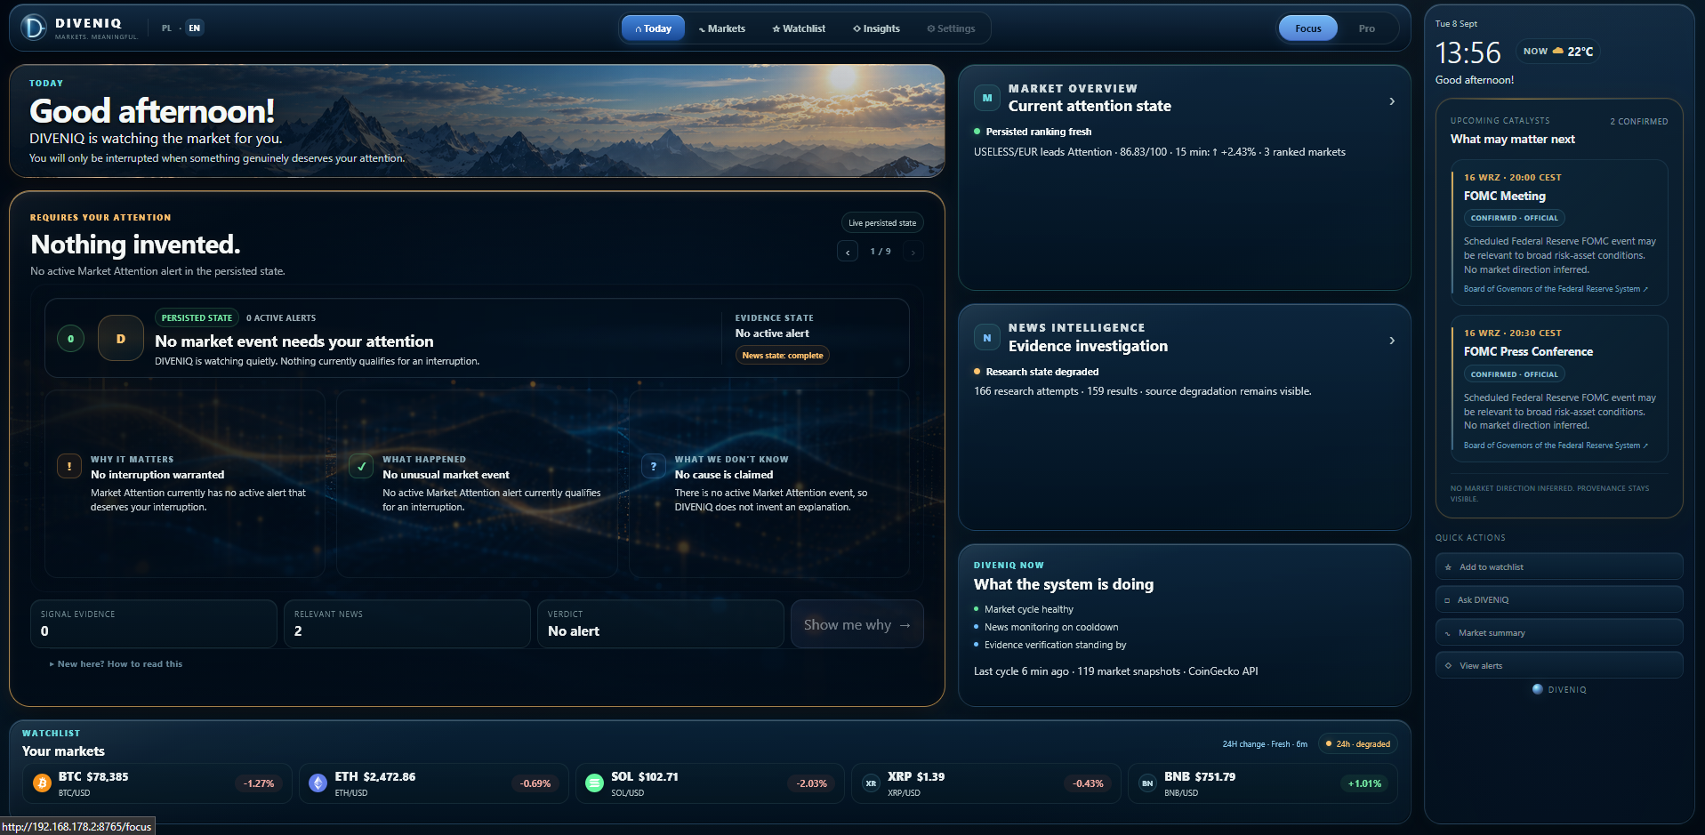Image resolution: width=1705 pixels, height=835 pixels.
Task: Open the Watchlist tab
Action: pyautogui.click(x=799, y=28)
